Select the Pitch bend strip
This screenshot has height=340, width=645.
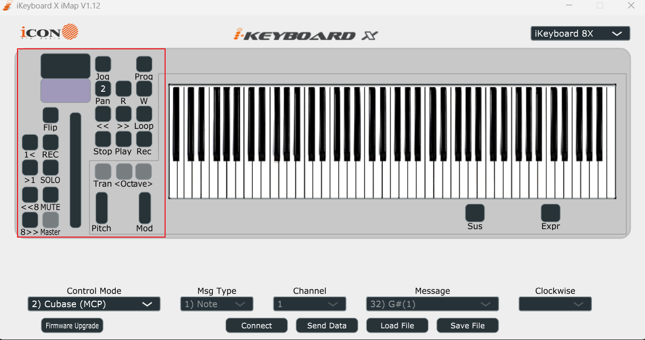(101, 207)
